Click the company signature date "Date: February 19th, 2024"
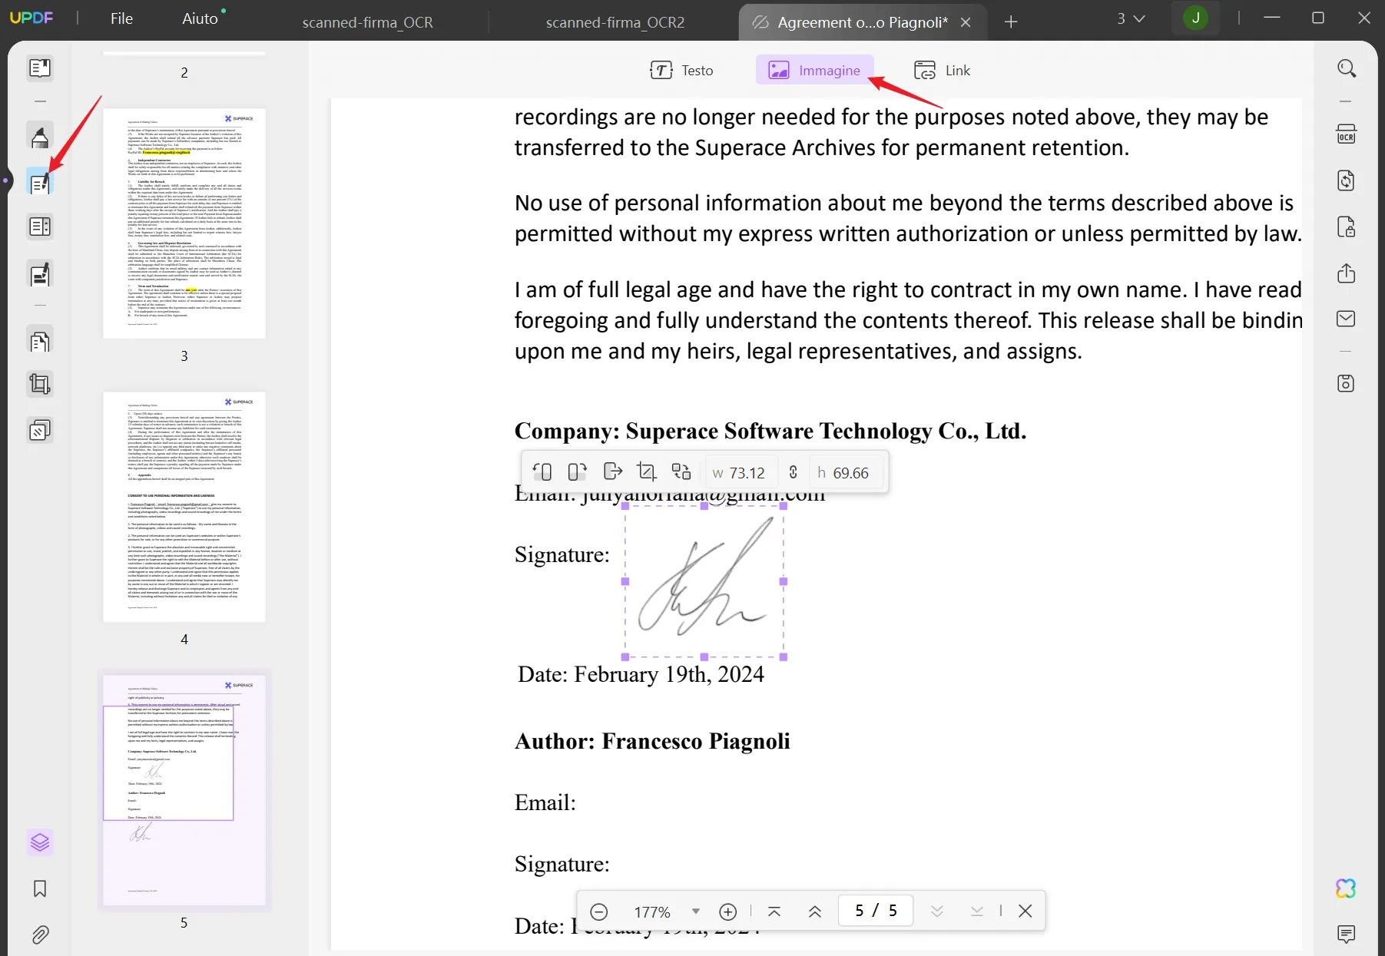 (641, 674)
